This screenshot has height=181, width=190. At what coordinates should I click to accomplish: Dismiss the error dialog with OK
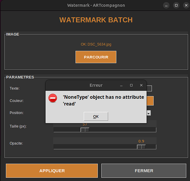point(96,117)
